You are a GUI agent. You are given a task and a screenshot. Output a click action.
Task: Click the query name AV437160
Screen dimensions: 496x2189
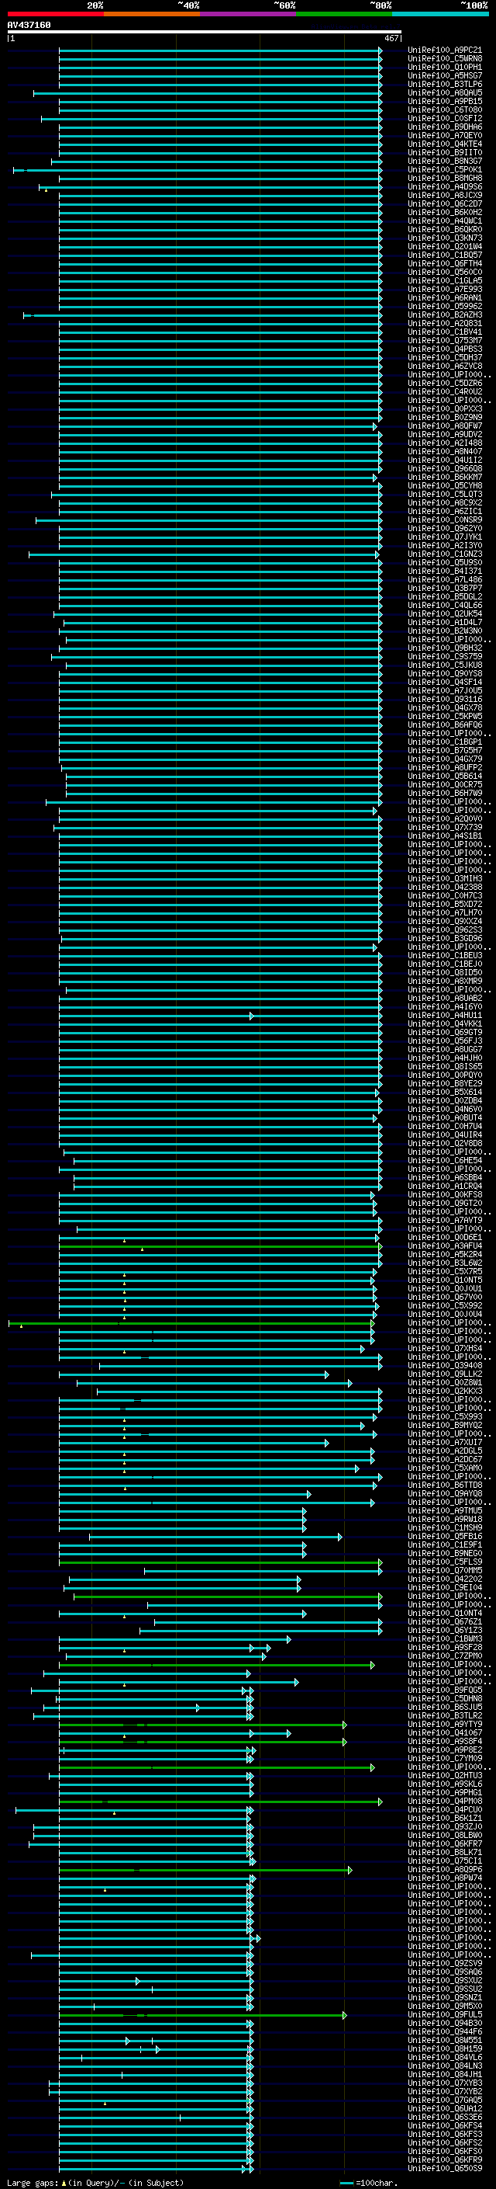pyautogui.click(x=29, y=26)
